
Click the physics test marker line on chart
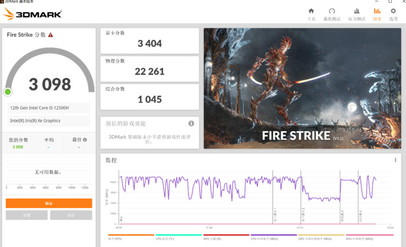click(340, 197)
